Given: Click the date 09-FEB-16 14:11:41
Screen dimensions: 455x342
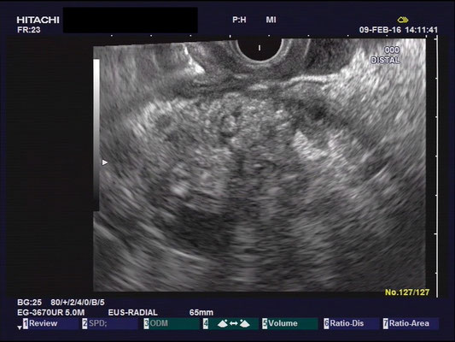Looking at the screenshot, I should [x=399, y=30].
